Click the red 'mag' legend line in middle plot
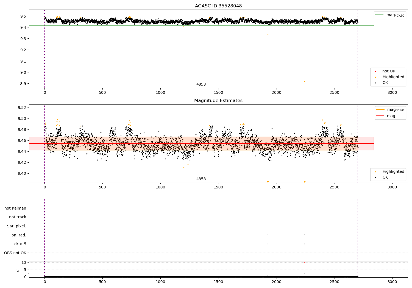The width and height of the screenshot is (412, 288). click(x=380, y=116)
